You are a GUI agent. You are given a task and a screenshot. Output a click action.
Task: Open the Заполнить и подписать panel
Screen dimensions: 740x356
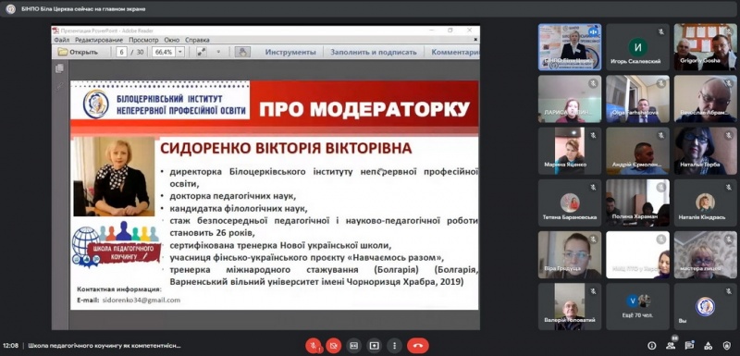point(374,53)
